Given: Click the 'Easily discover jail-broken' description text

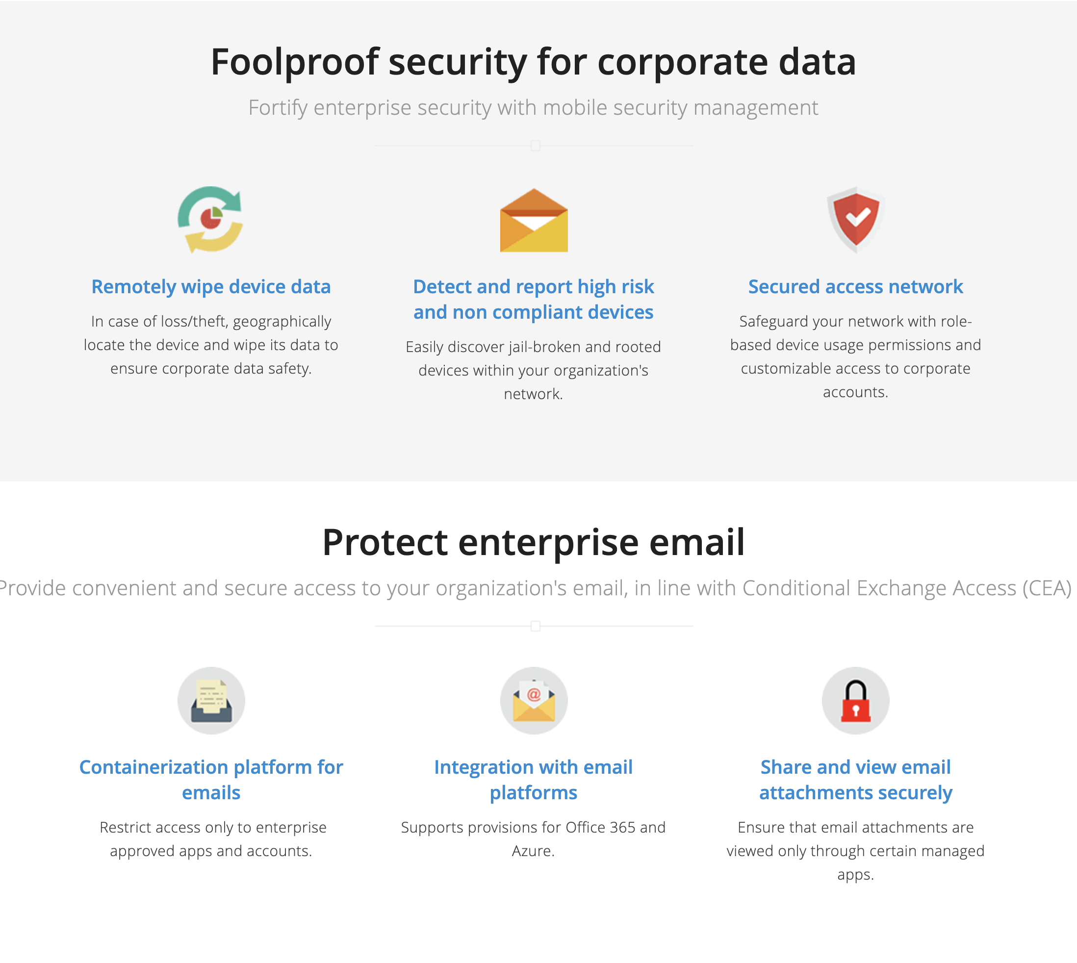Looking at the screenshot, I should pos(534,370).
